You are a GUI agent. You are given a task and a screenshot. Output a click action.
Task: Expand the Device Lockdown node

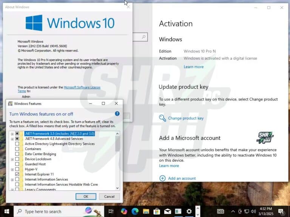pyautogui.click(x=12, y=159)
